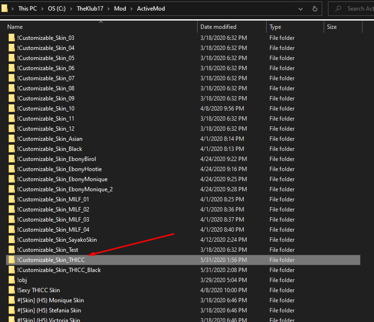Expand chevron after 'OS (C:)' breadcrumb

[x=71, y=9]
